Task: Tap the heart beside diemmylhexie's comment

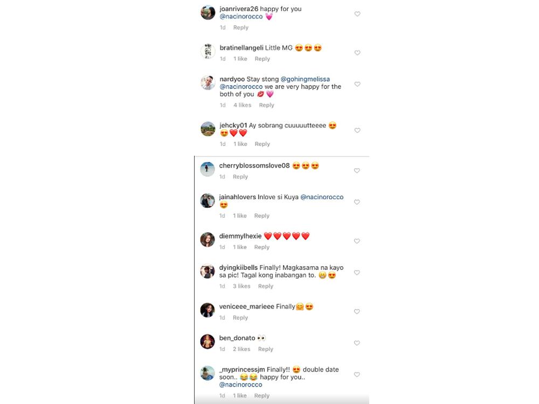Action: [357, 241]
